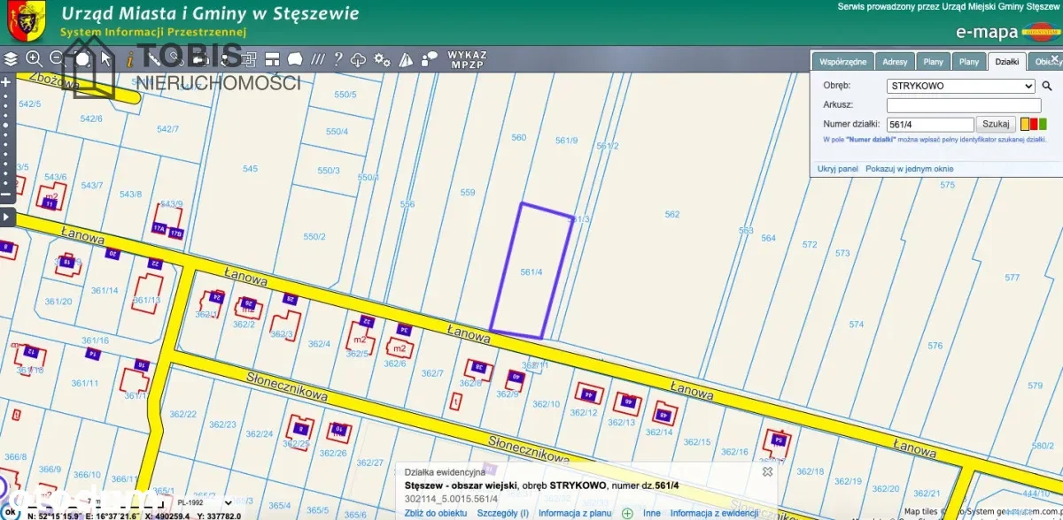This screenshot has width=1063, height=520.
Task: Click the cloud download icon
Action: (359, 59)
